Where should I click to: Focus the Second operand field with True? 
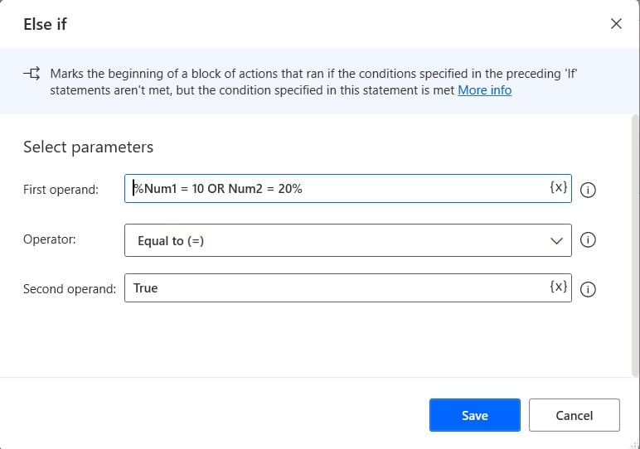(x=347, y=288)
